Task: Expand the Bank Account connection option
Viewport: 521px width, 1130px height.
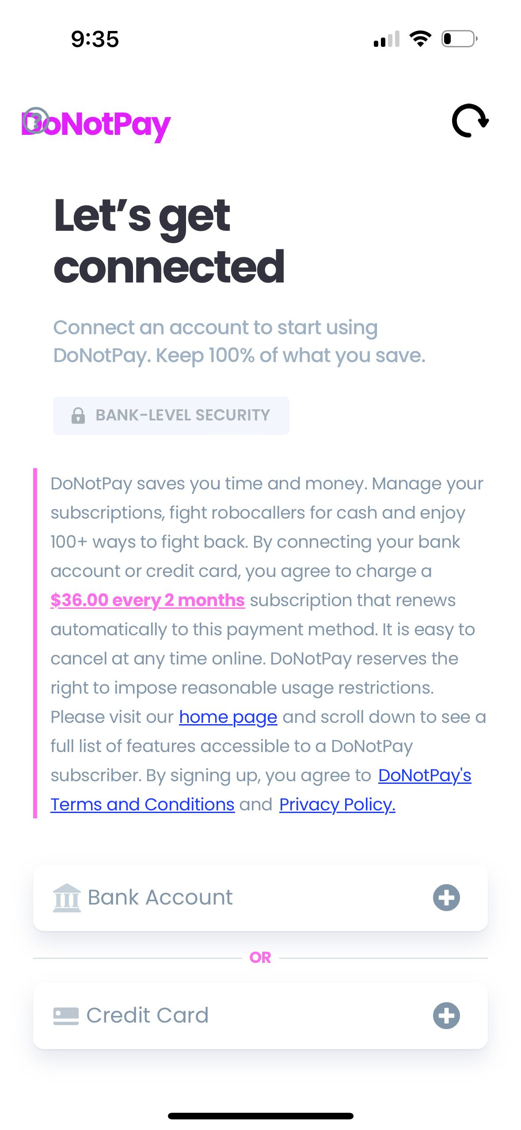Action: click(x=261, y=897)
